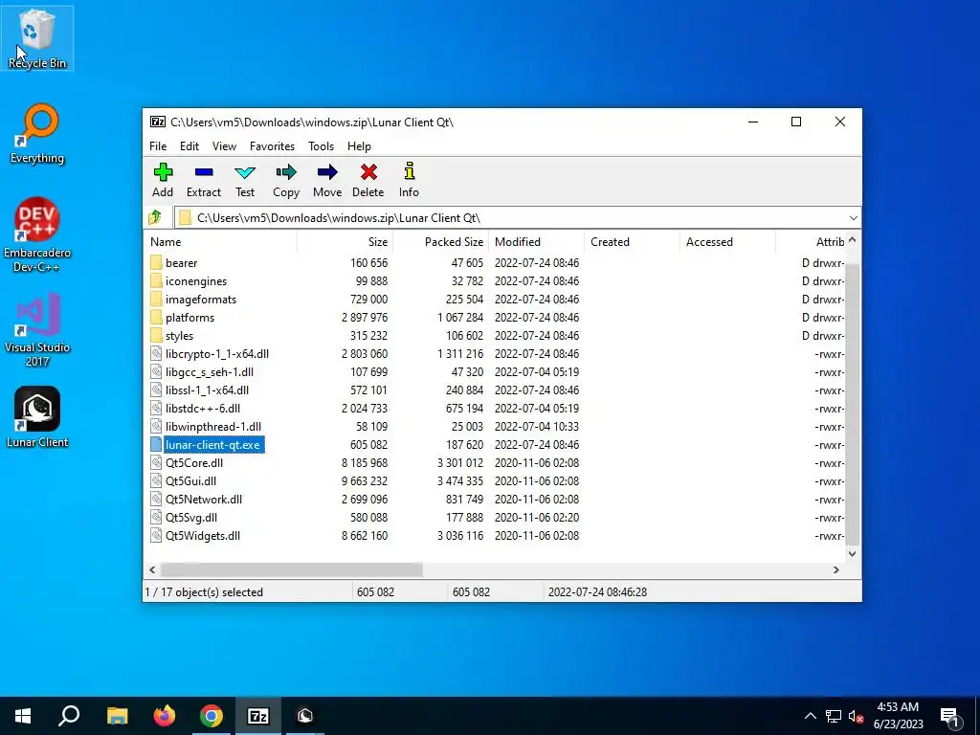Click the horizontal scrollbar right arrow

(836, 570)
